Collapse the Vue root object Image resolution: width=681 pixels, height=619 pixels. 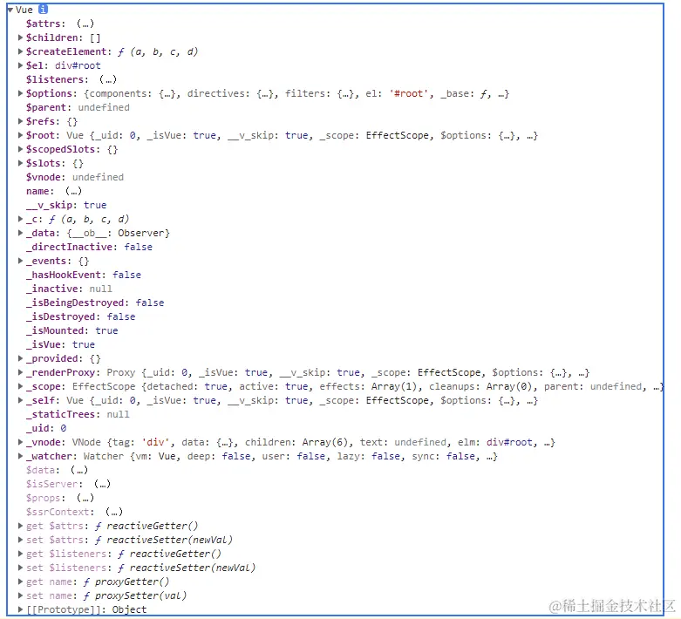pyautogui.click(x=10, y=10)
